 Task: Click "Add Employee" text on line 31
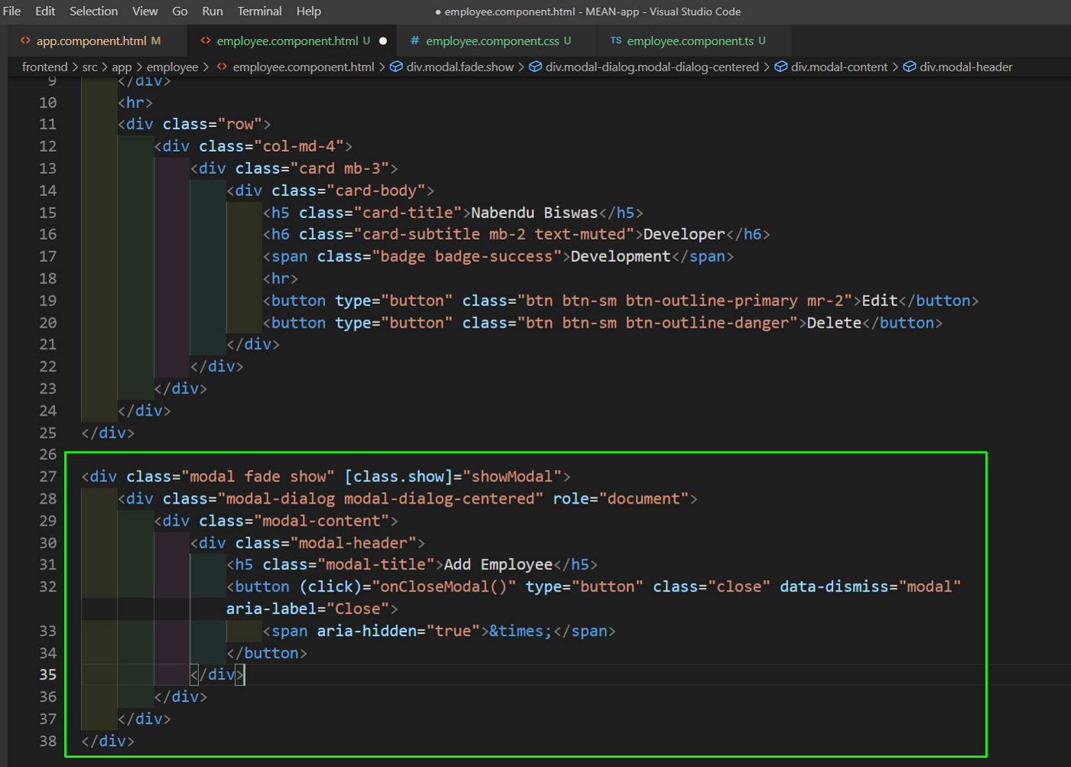point(498,565)
